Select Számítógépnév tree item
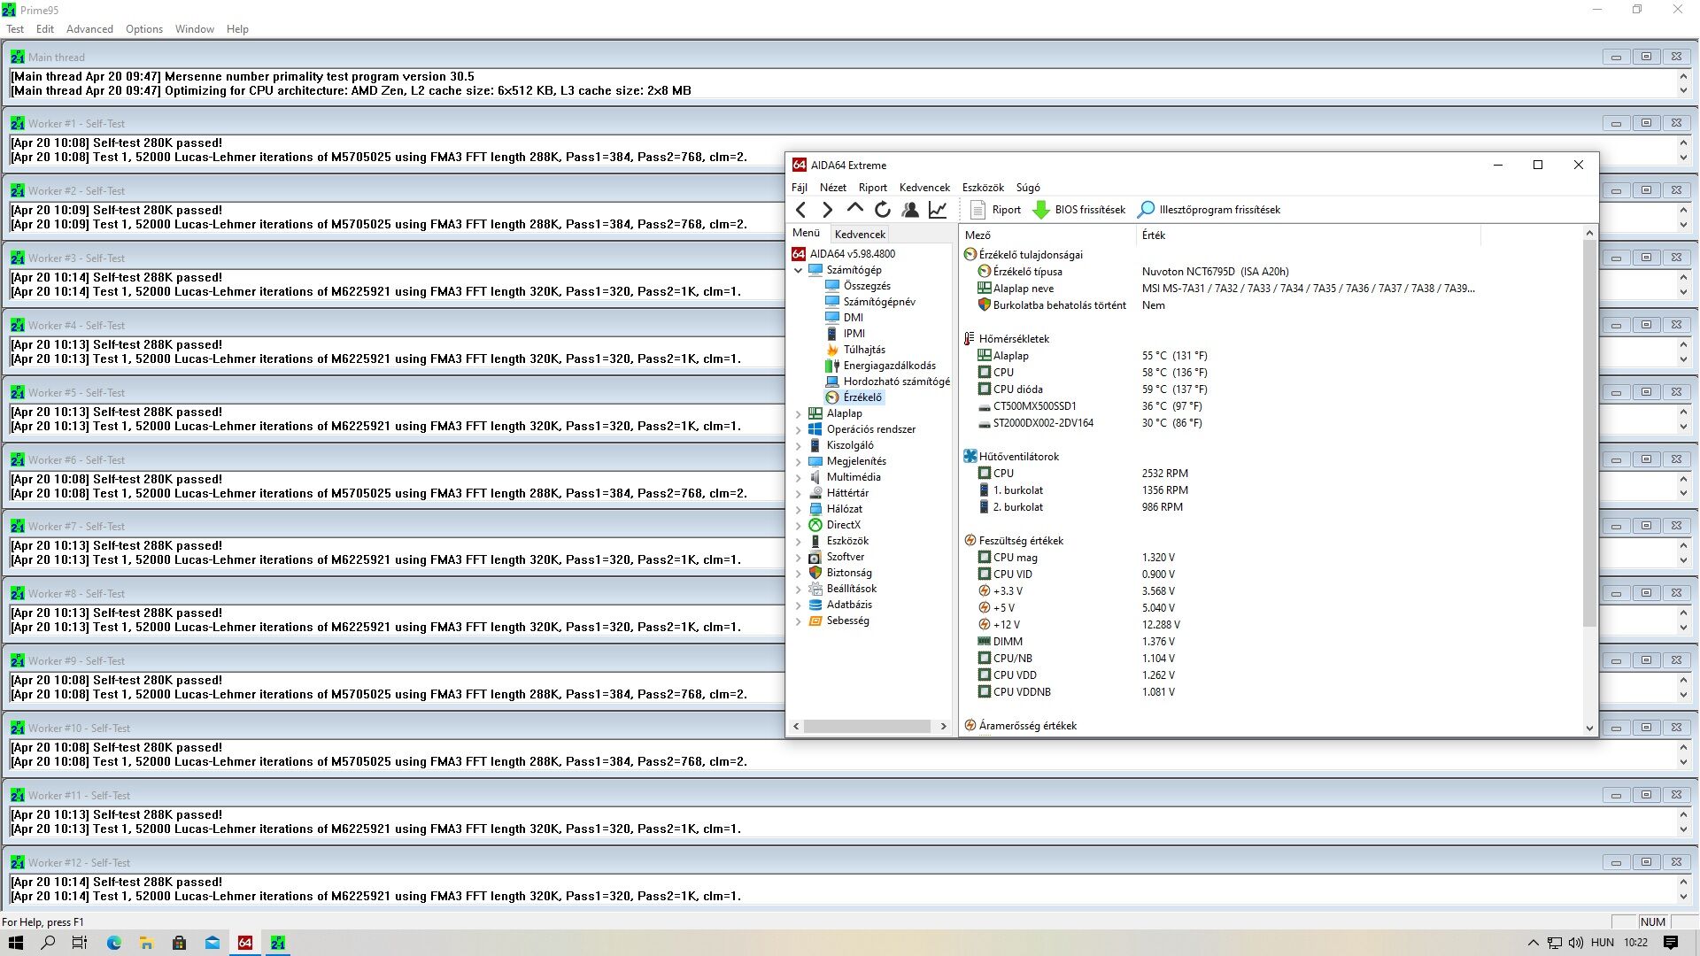1700x956 pixels. [870, 302]
